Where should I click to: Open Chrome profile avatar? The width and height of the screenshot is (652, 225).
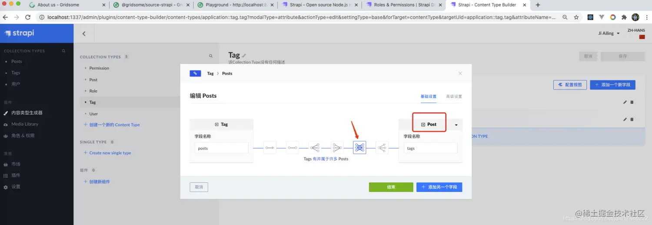(635, 17)
